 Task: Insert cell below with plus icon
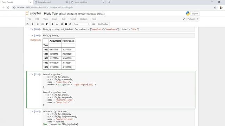click(x=33, y=24)
